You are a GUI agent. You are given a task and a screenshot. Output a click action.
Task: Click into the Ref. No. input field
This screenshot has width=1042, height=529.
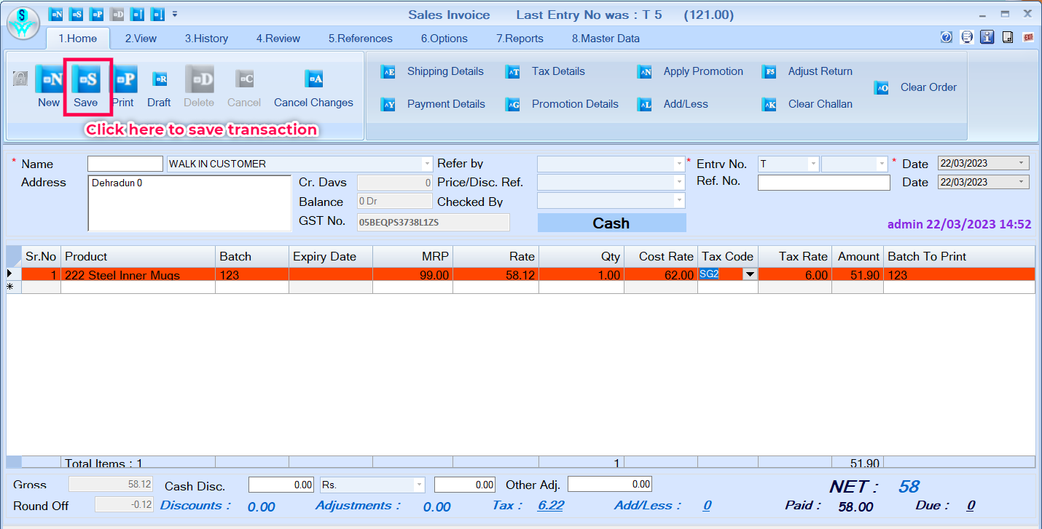[823, 183]
